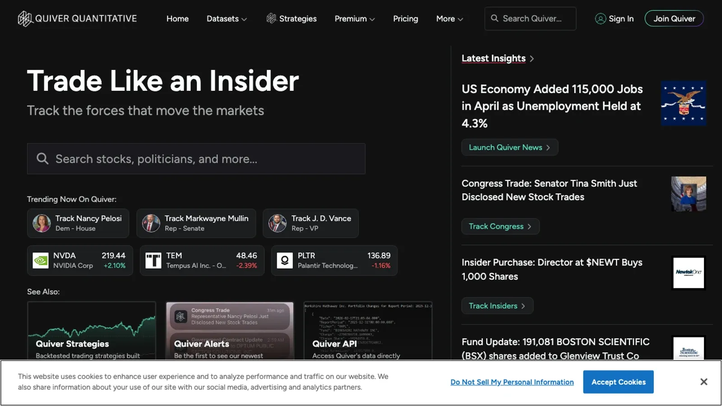
Task: Click the NVIDIA logo icon
Action: (x=41, y=260)
